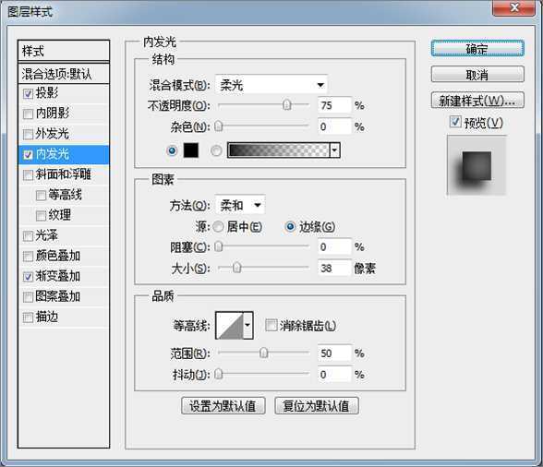Viewport: 543px width, 467px height.
Task: Choose the 边缘 edge source radio
Action: (290, 227)
